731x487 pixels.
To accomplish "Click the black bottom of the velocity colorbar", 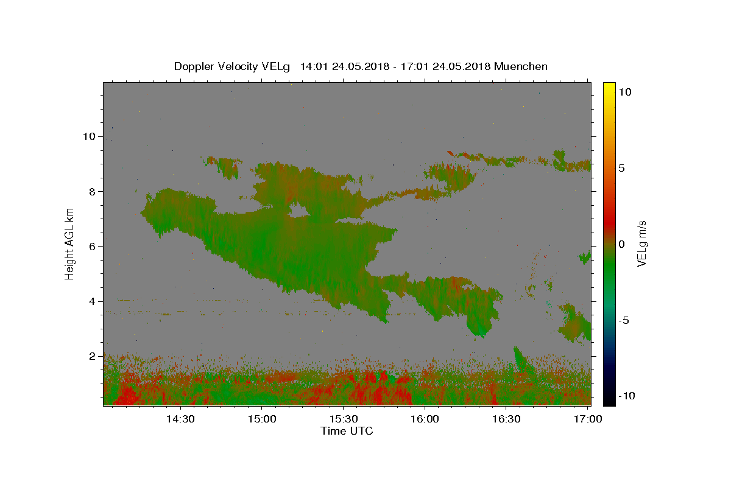I will 609,399.
